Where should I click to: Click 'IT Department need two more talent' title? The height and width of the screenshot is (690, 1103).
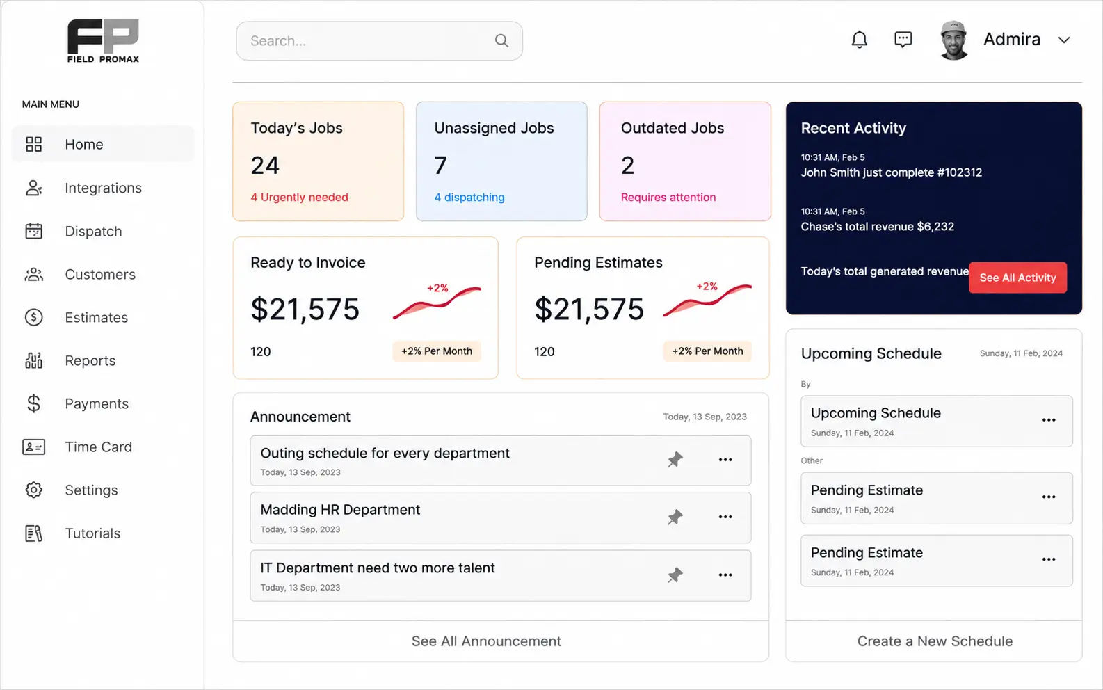pyautogui.click(x=378, y=568)
